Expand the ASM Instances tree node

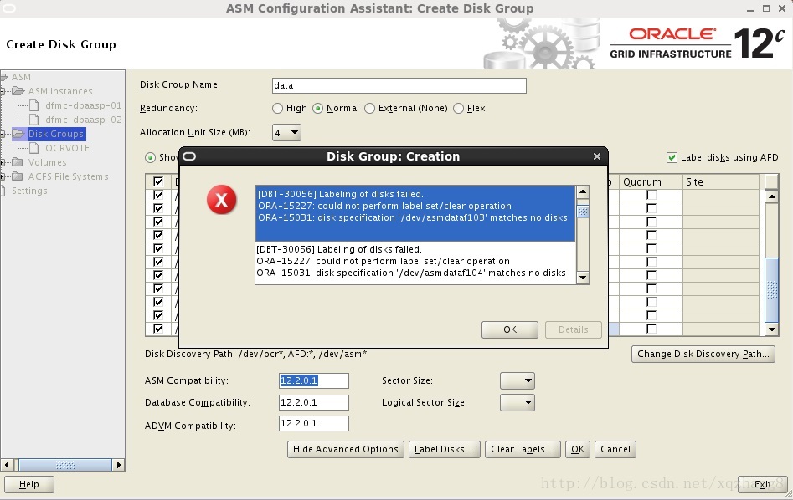pyautogui.click(x=3, y=91)
